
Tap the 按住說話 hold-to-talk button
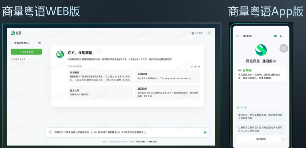(261, 139)
